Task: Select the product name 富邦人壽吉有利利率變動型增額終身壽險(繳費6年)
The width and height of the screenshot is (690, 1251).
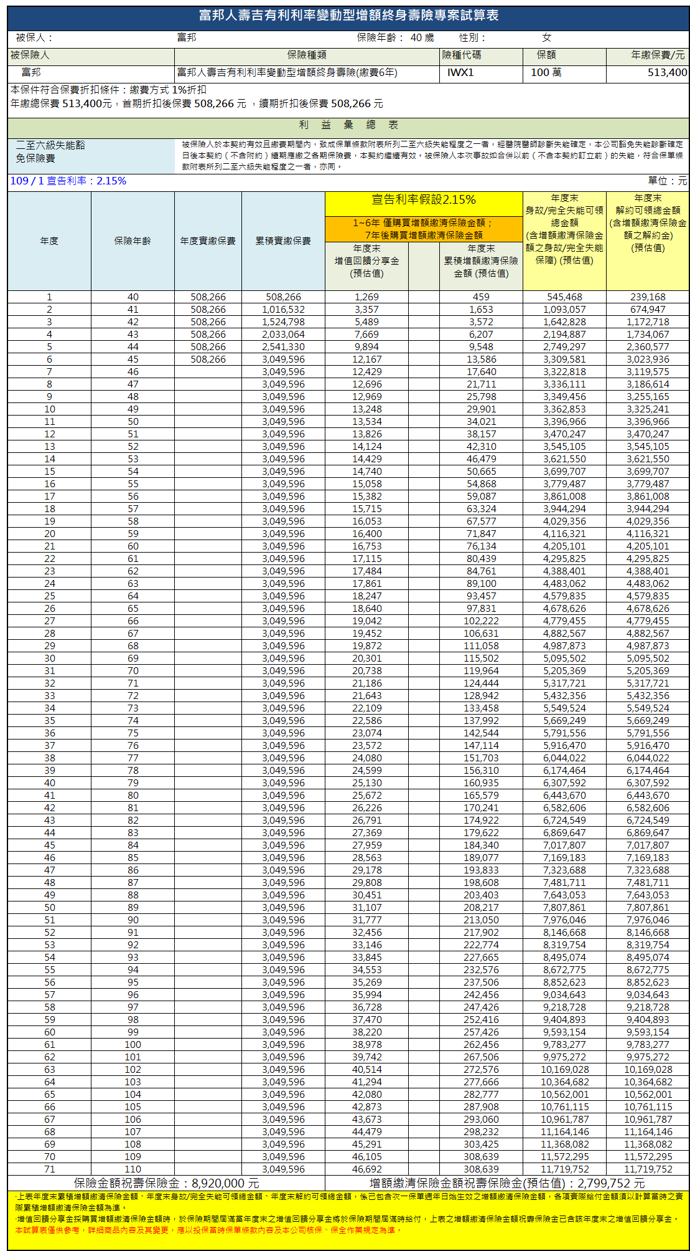Action: click(x=287, y=72)
